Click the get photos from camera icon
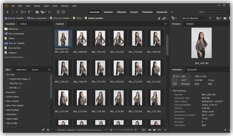The height and width of the screenshot is (136, 233). [x=37, y=12]
